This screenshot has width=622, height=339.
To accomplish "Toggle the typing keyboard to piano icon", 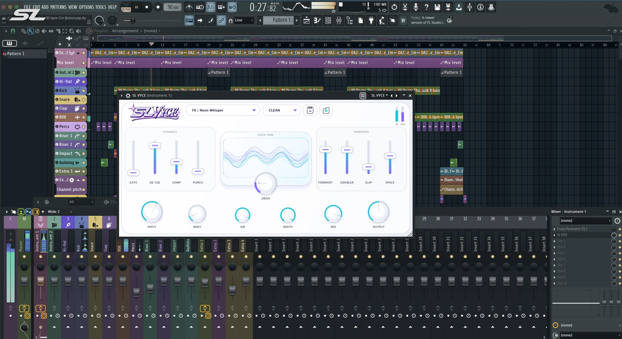I will [189, 21].
